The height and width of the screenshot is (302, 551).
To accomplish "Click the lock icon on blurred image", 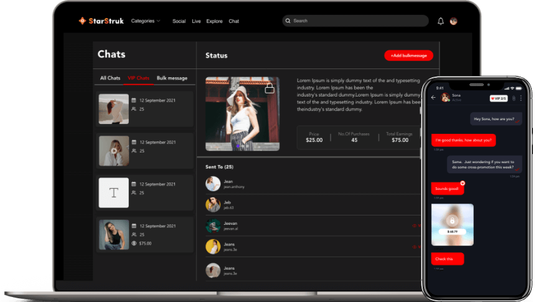I will (452, 221).
